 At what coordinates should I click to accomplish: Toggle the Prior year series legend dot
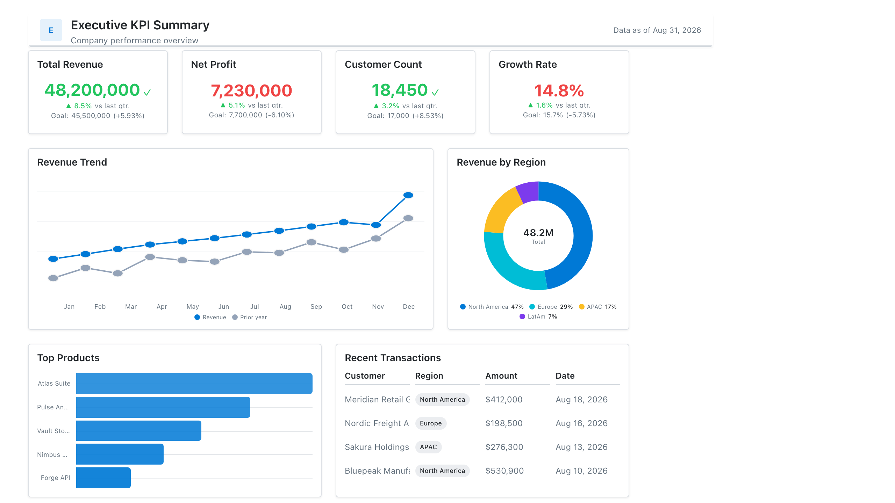pyautogui.click(x=235, y=317)
